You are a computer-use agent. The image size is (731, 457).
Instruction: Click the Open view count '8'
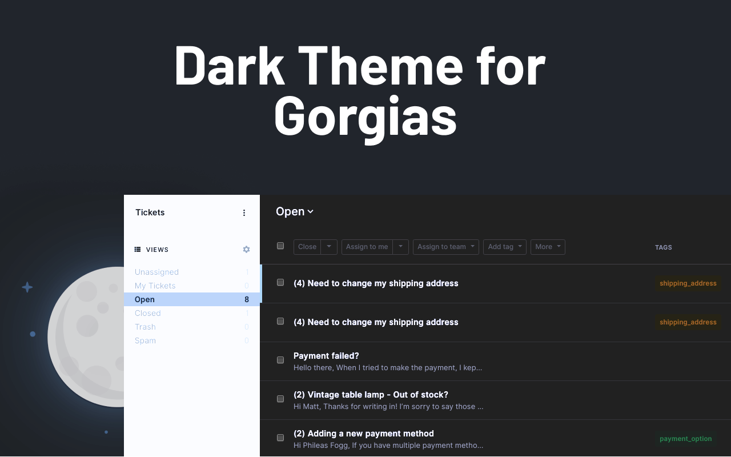[247, 299]
